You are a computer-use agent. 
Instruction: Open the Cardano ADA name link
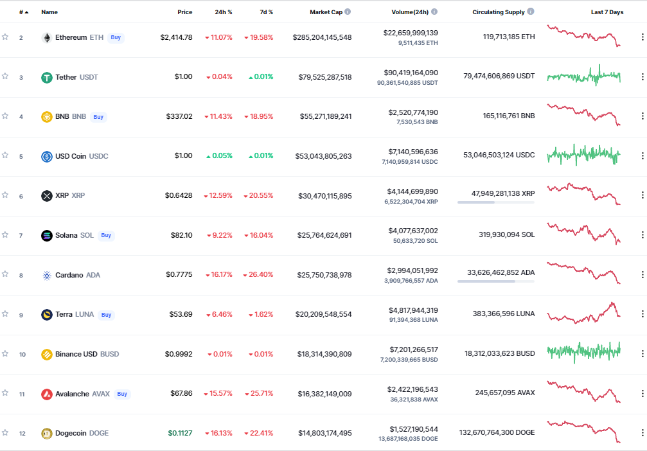point(78,275)
